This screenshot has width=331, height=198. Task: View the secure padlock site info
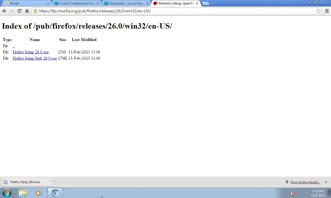(x=35, y=11)
